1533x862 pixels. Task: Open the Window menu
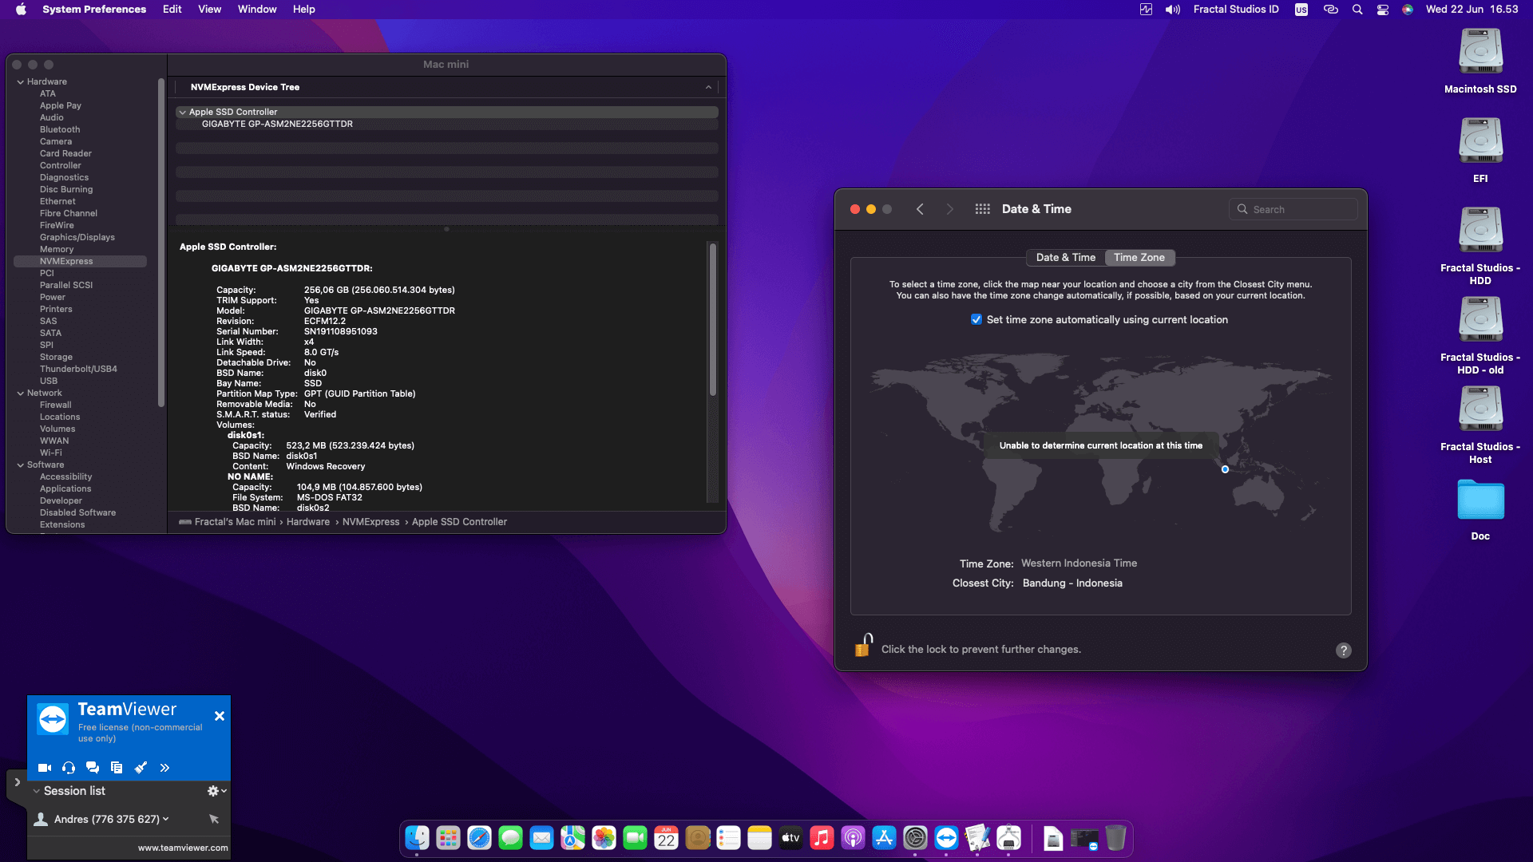257,10
